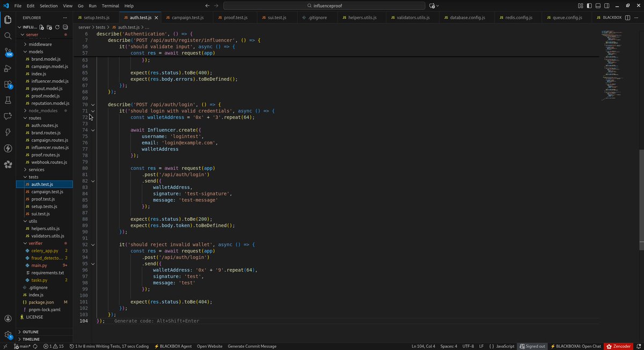Open the Copilot dropdown arrow in title bar
644x350 pixels.
click(438, 6)
